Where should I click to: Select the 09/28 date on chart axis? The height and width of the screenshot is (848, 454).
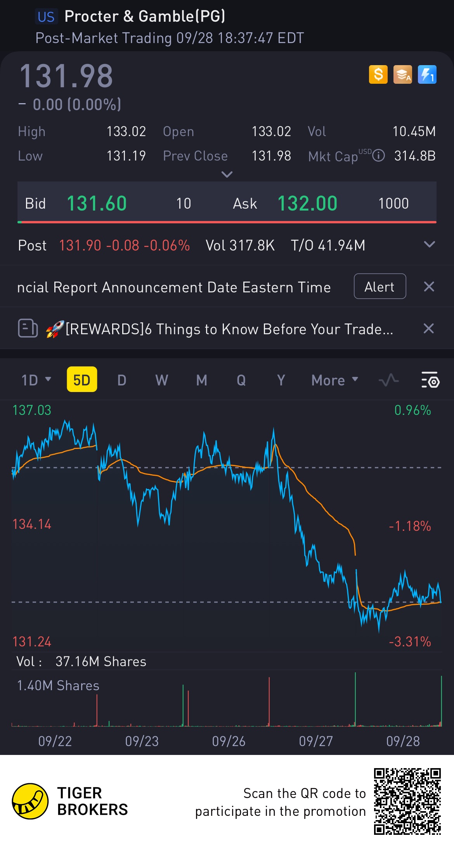pyautogui.click(x=403, y=741)
